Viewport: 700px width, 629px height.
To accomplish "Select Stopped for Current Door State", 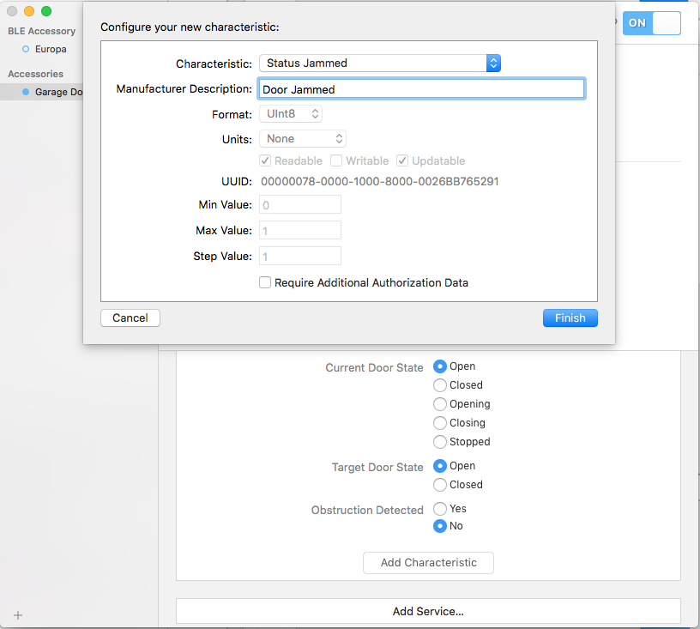I will pyautogui.click(x=439, y=441).
